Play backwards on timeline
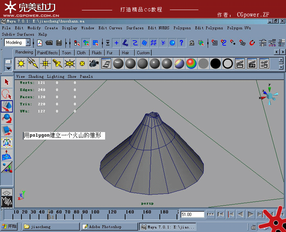This screenshot has height=232, width=286. (x=241, y=215)
